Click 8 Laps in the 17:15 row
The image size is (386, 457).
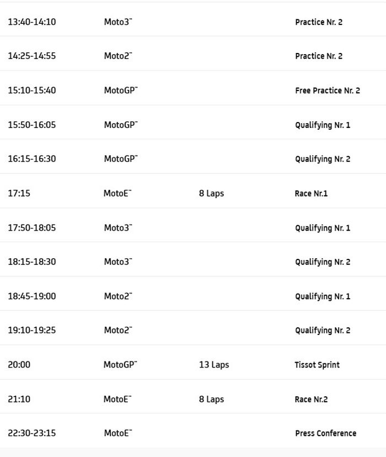(211, 194)
